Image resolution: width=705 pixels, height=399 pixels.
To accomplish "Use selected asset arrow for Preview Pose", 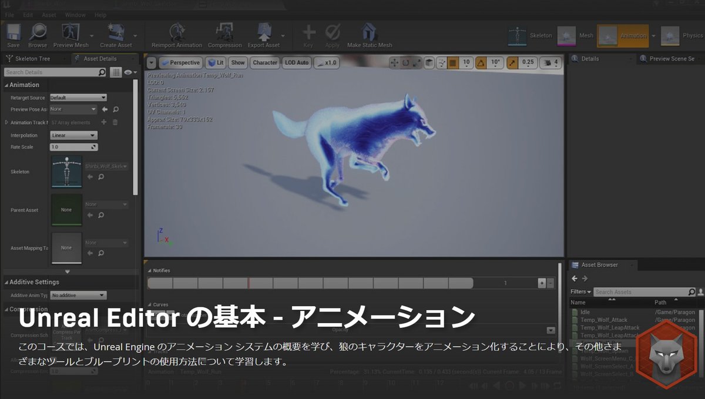I will [105, 109].
